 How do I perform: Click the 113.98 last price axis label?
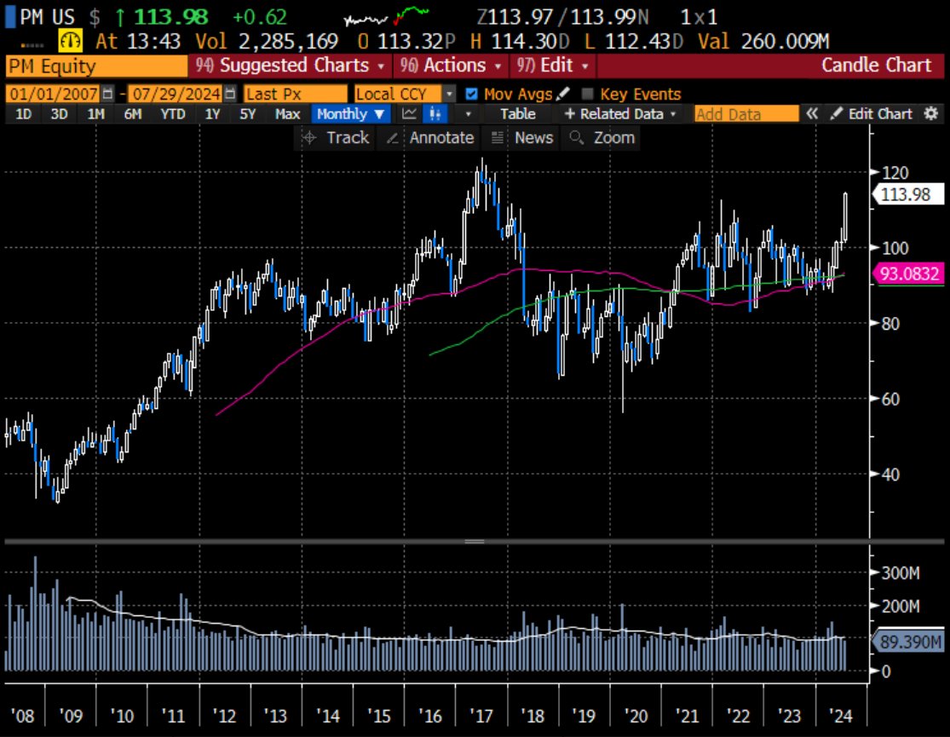pos(907,194)
